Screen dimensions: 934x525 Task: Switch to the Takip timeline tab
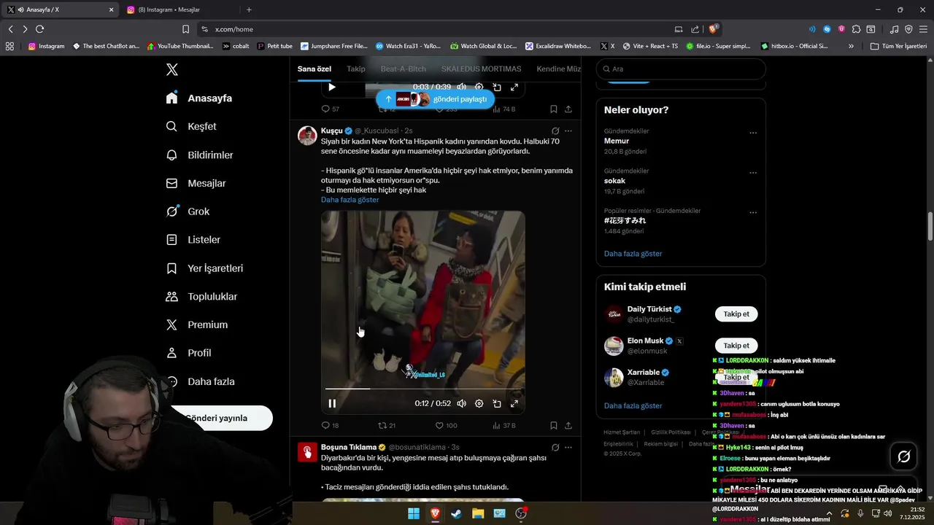[356, 69]
